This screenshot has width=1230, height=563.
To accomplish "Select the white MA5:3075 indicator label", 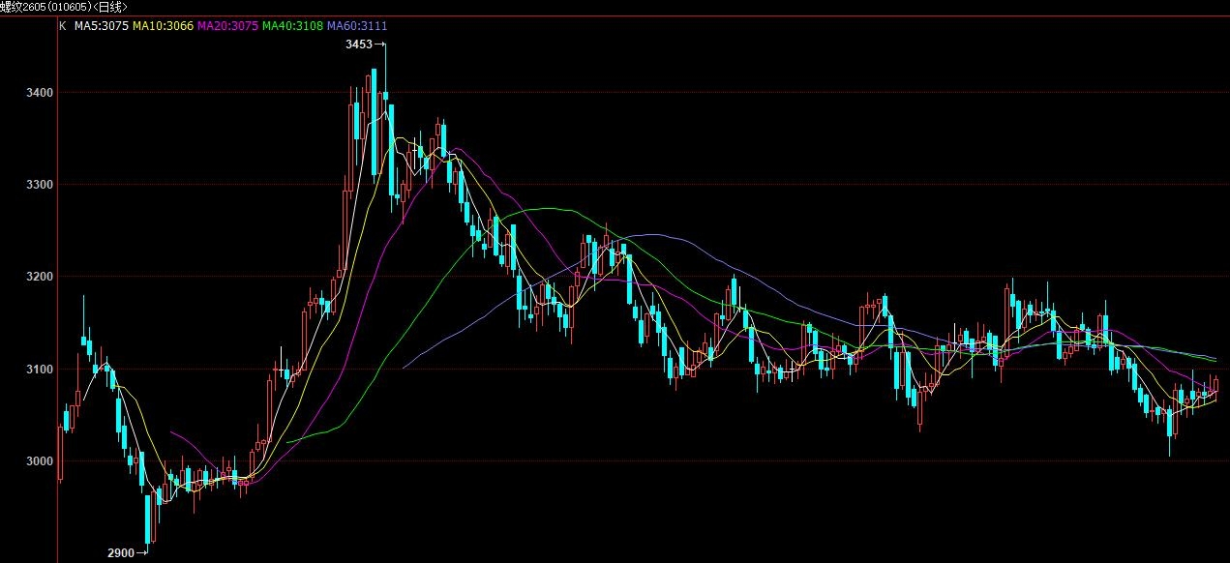I will (x=102, y=26).
